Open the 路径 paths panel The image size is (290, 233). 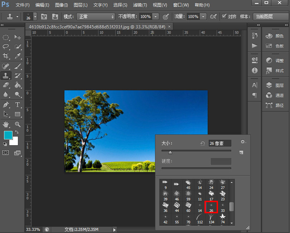(x=275, y=105)
